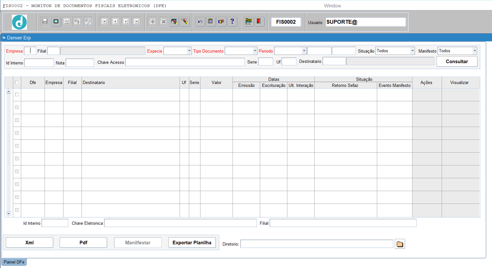Click the Exportar Planilha button

click(x=192, y=243)
